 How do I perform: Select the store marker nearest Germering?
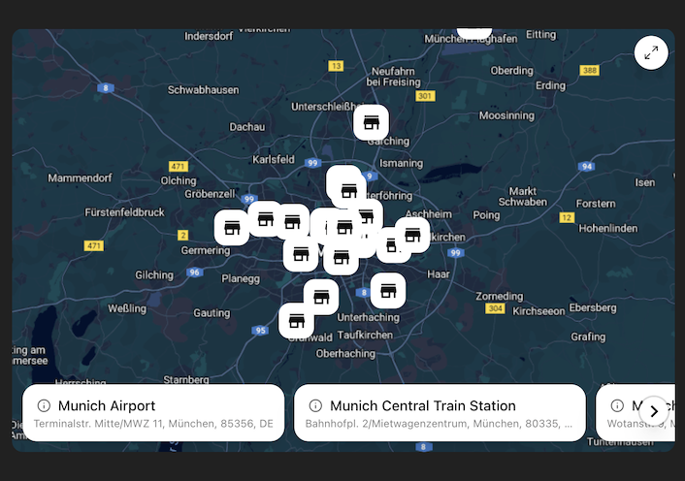[x=232, y=228]
